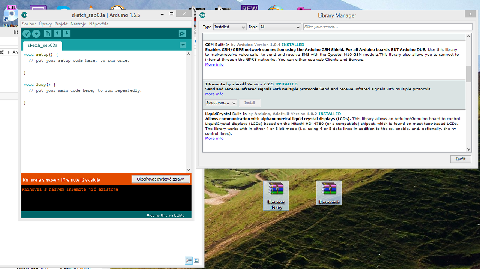This screenshot has width=480, height=269.
Task: Click the CUE media shortcut on the desktop
Action: pyautogui.click(x=11, y=16)
